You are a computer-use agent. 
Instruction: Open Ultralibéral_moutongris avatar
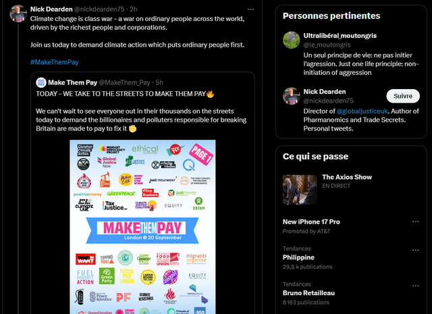[x=291, y=40]
